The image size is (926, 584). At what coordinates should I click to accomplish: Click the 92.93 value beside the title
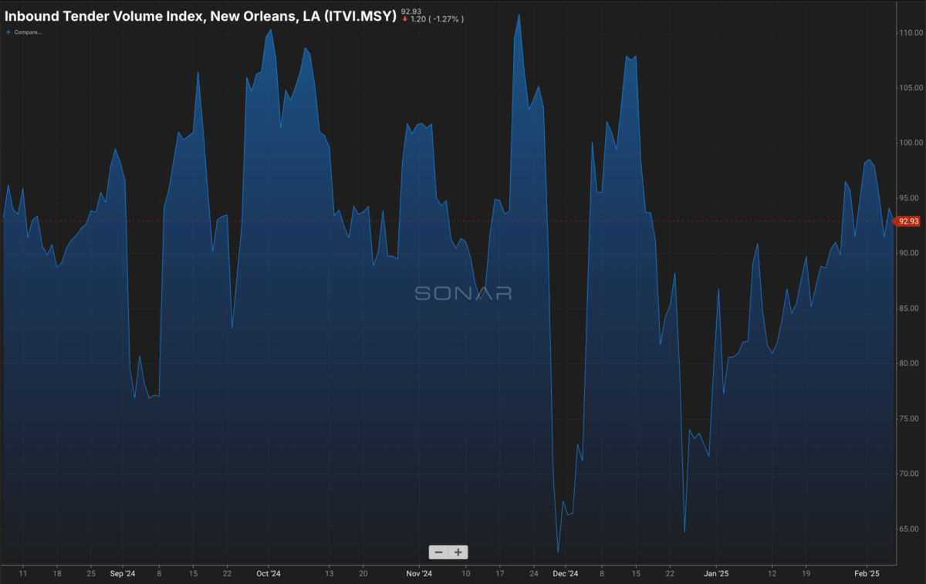coord(411,10)
